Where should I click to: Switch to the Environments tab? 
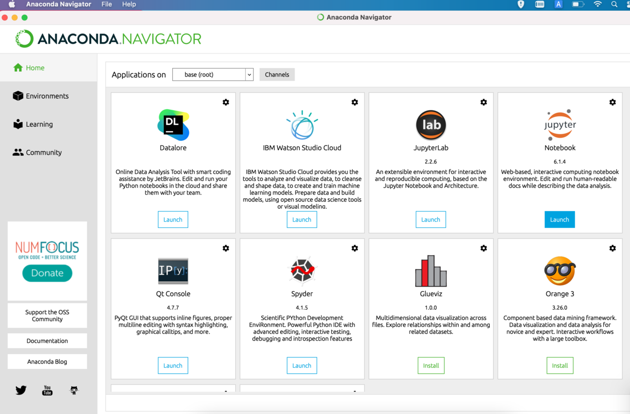click(x=48, y=96)
